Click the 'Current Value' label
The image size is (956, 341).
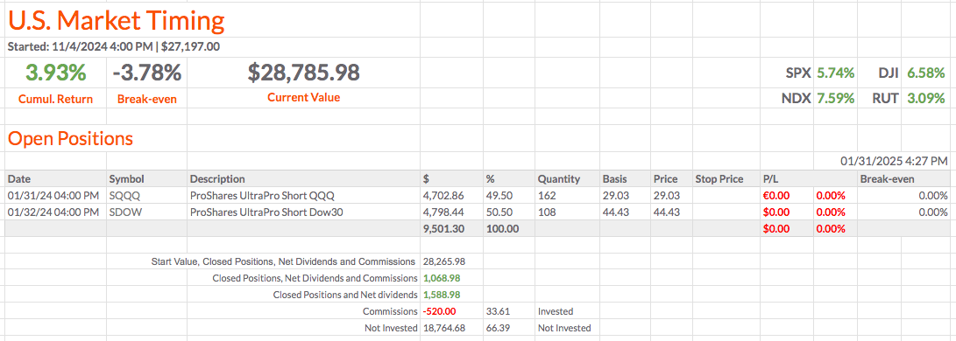(x=304, y=97)
